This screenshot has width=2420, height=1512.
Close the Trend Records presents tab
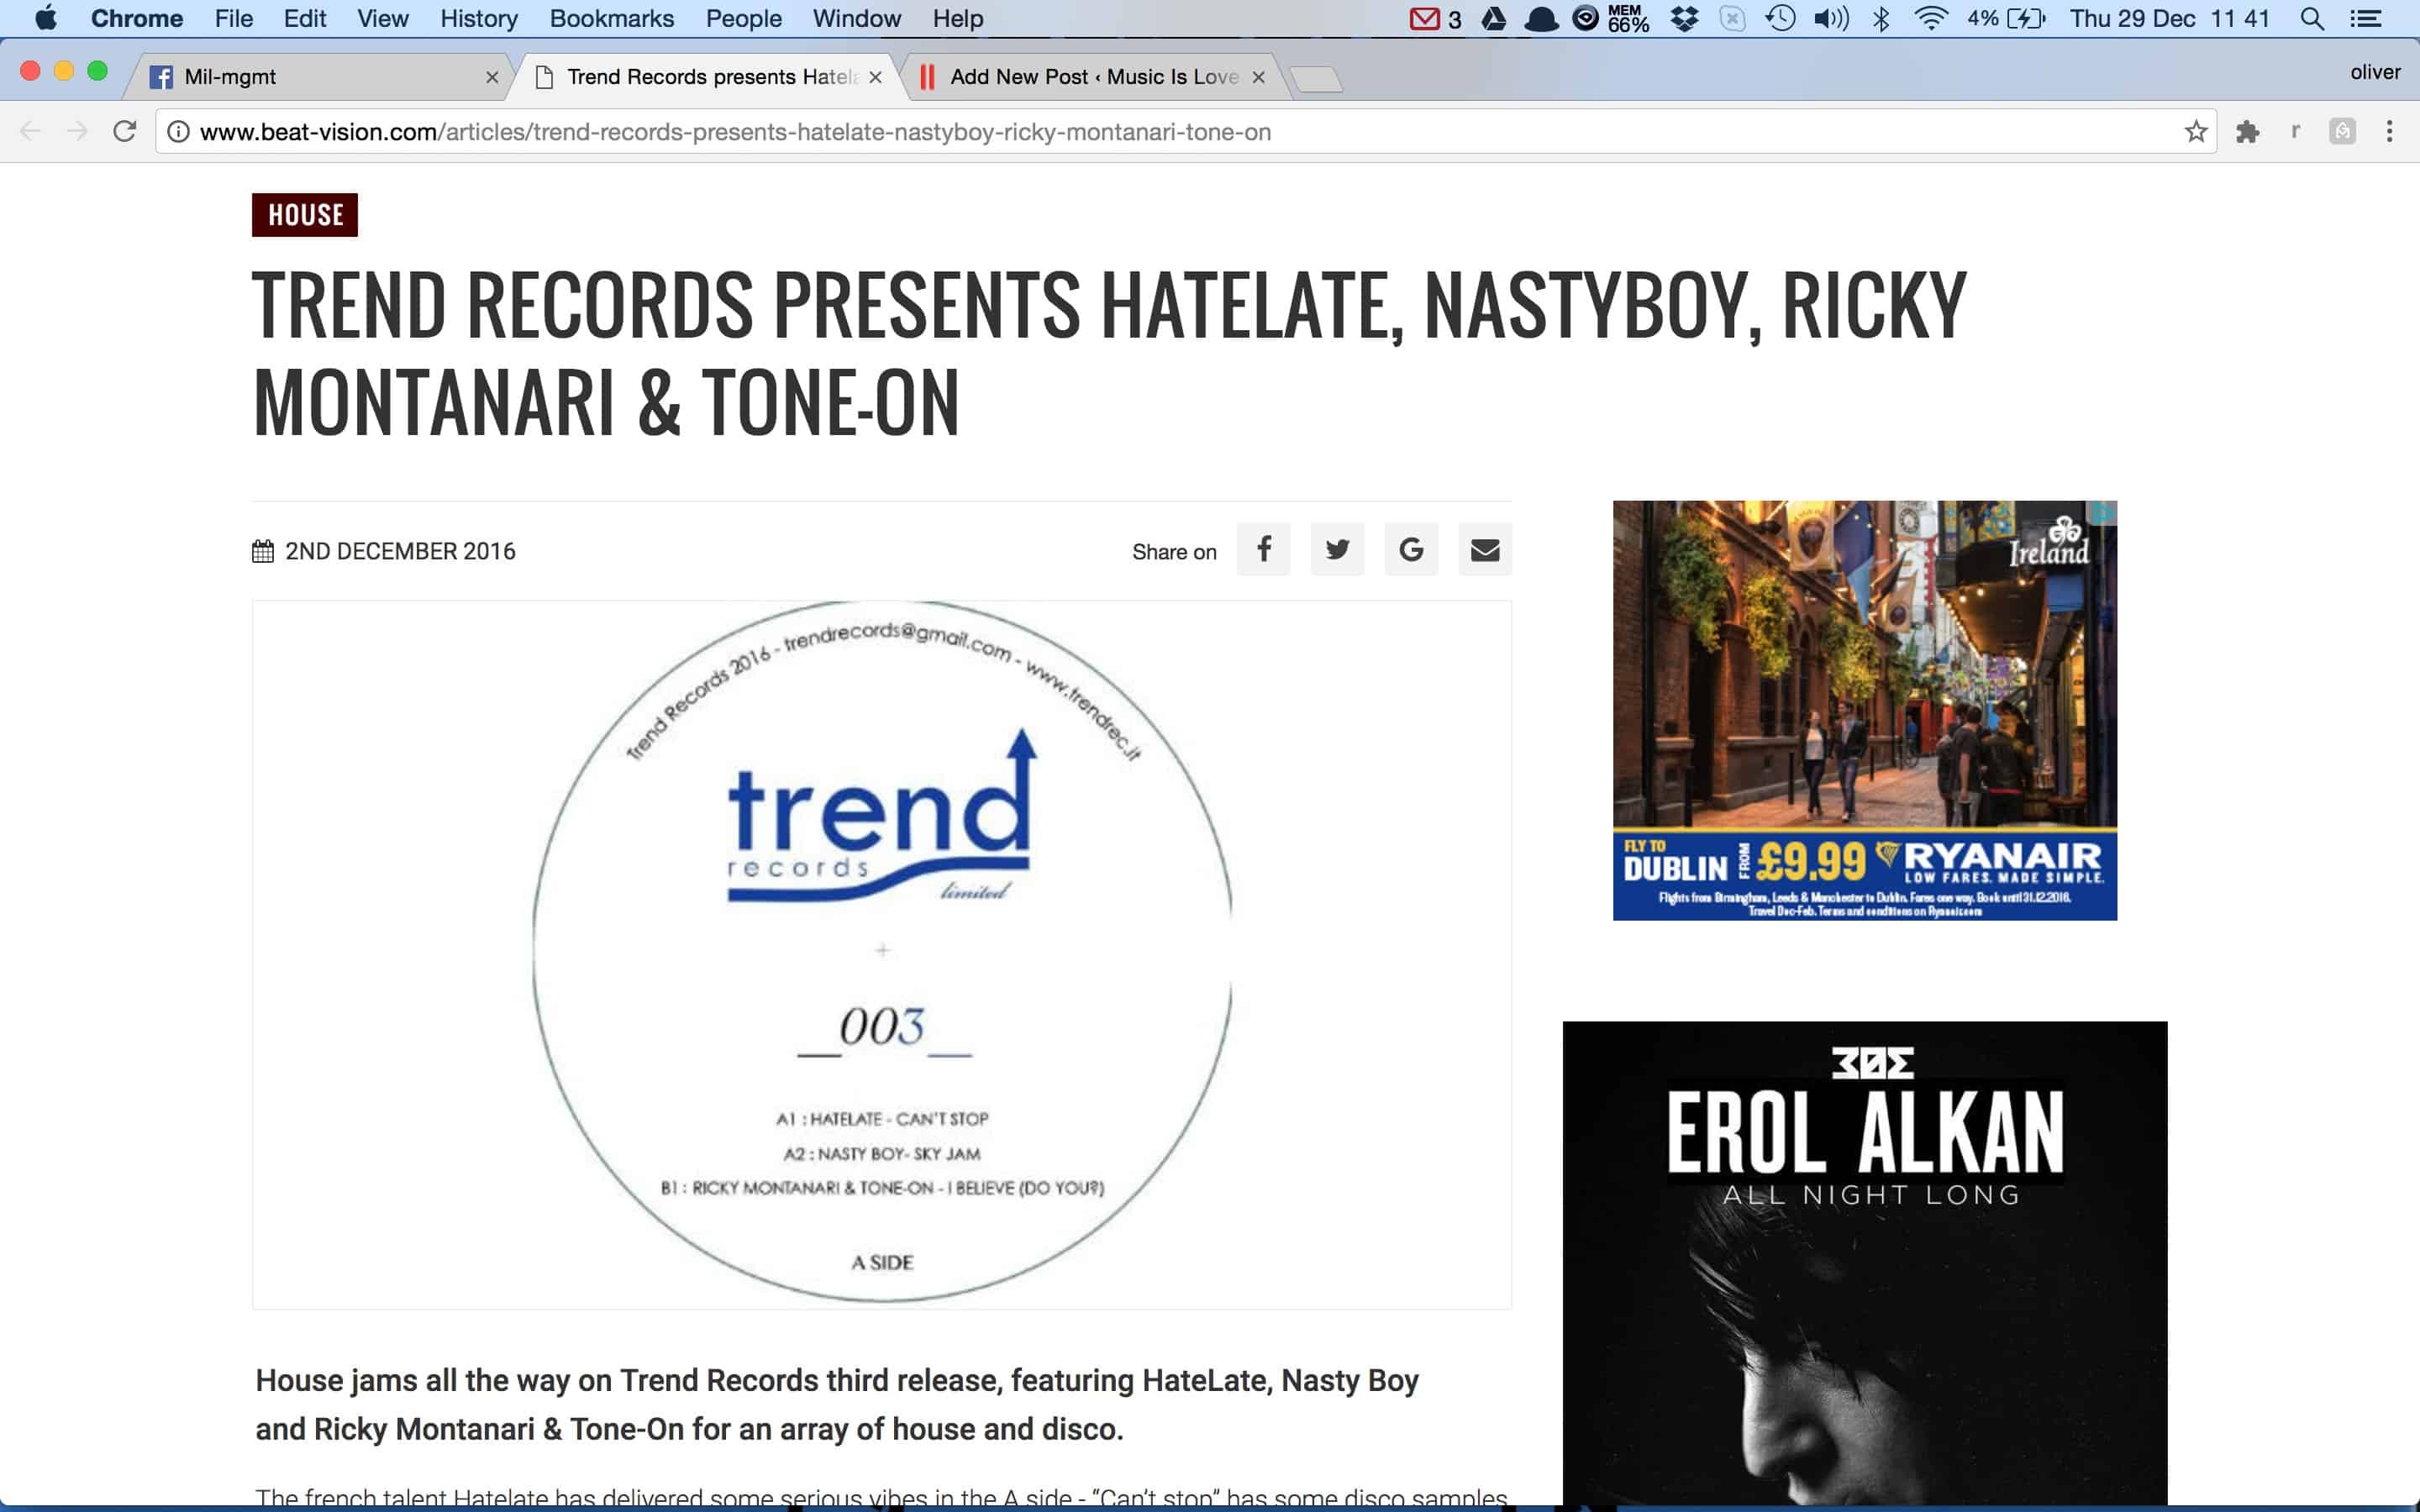[876, 77]
